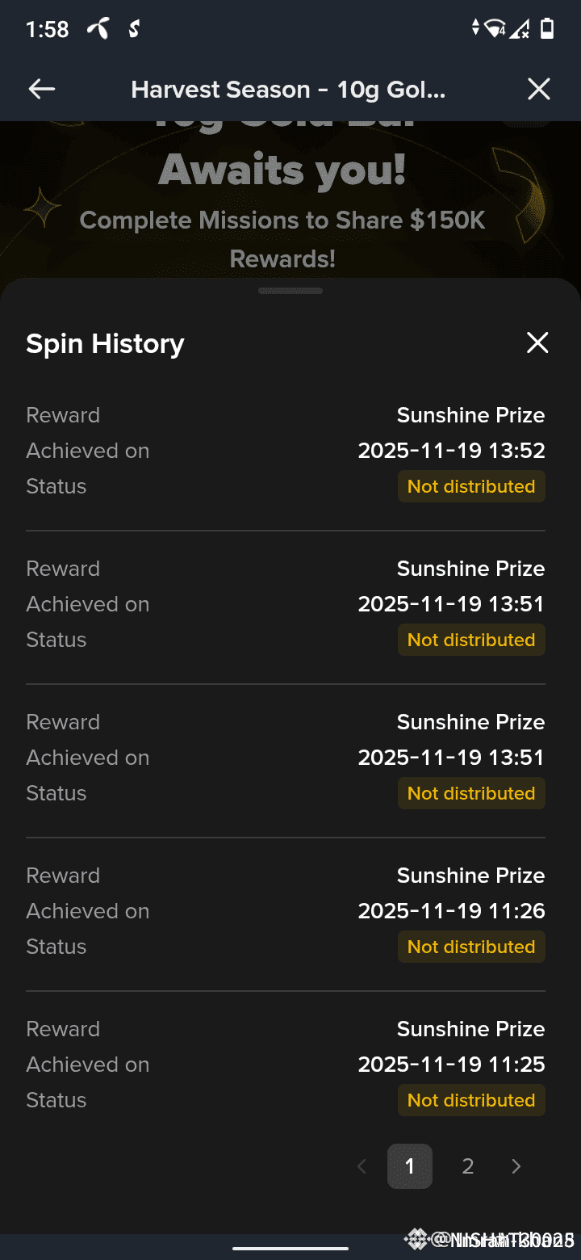The height and width of the screenshot is (1260, 581).
Task: Tap the Harvest Season page title
Action: pyautogui.click(x=288, y=89)
